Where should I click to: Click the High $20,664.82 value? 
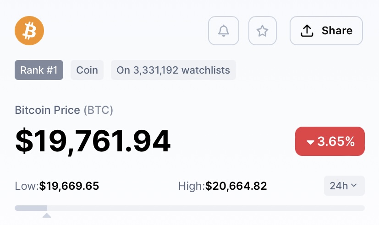coord(236,186)
